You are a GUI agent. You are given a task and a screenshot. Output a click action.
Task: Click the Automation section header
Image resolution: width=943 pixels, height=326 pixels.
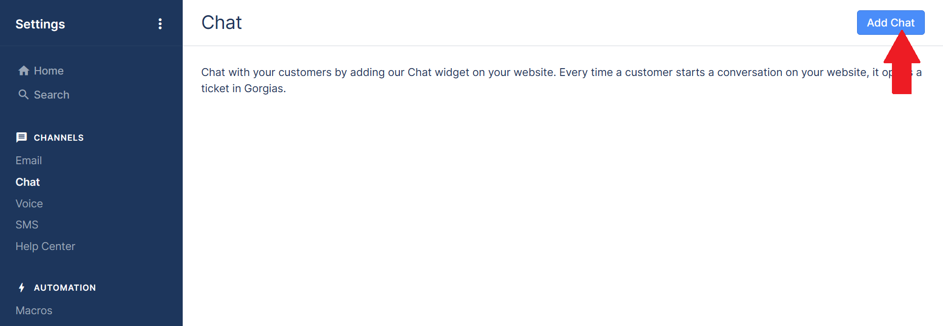pyautogui.click(x=65, y=288)
